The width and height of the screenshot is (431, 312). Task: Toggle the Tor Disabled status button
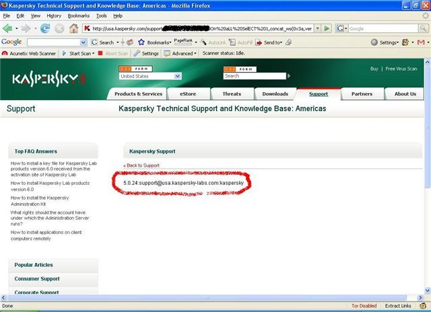(365, 305)
